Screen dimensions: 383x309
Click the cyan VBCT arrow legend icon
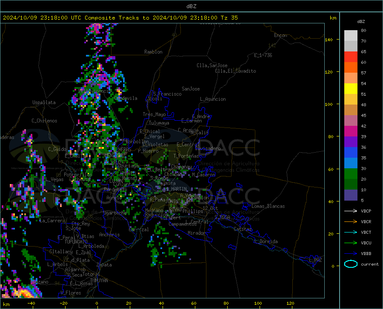[351, 232]
